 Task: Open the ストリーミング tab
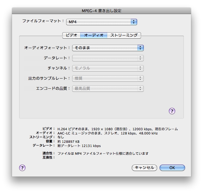click(124, 35)
